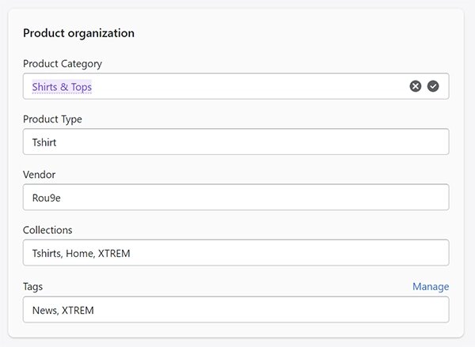The width and height of the screenshot is (475, 347).
Task: Click inside the Product Type field
Action: point(236,141)
